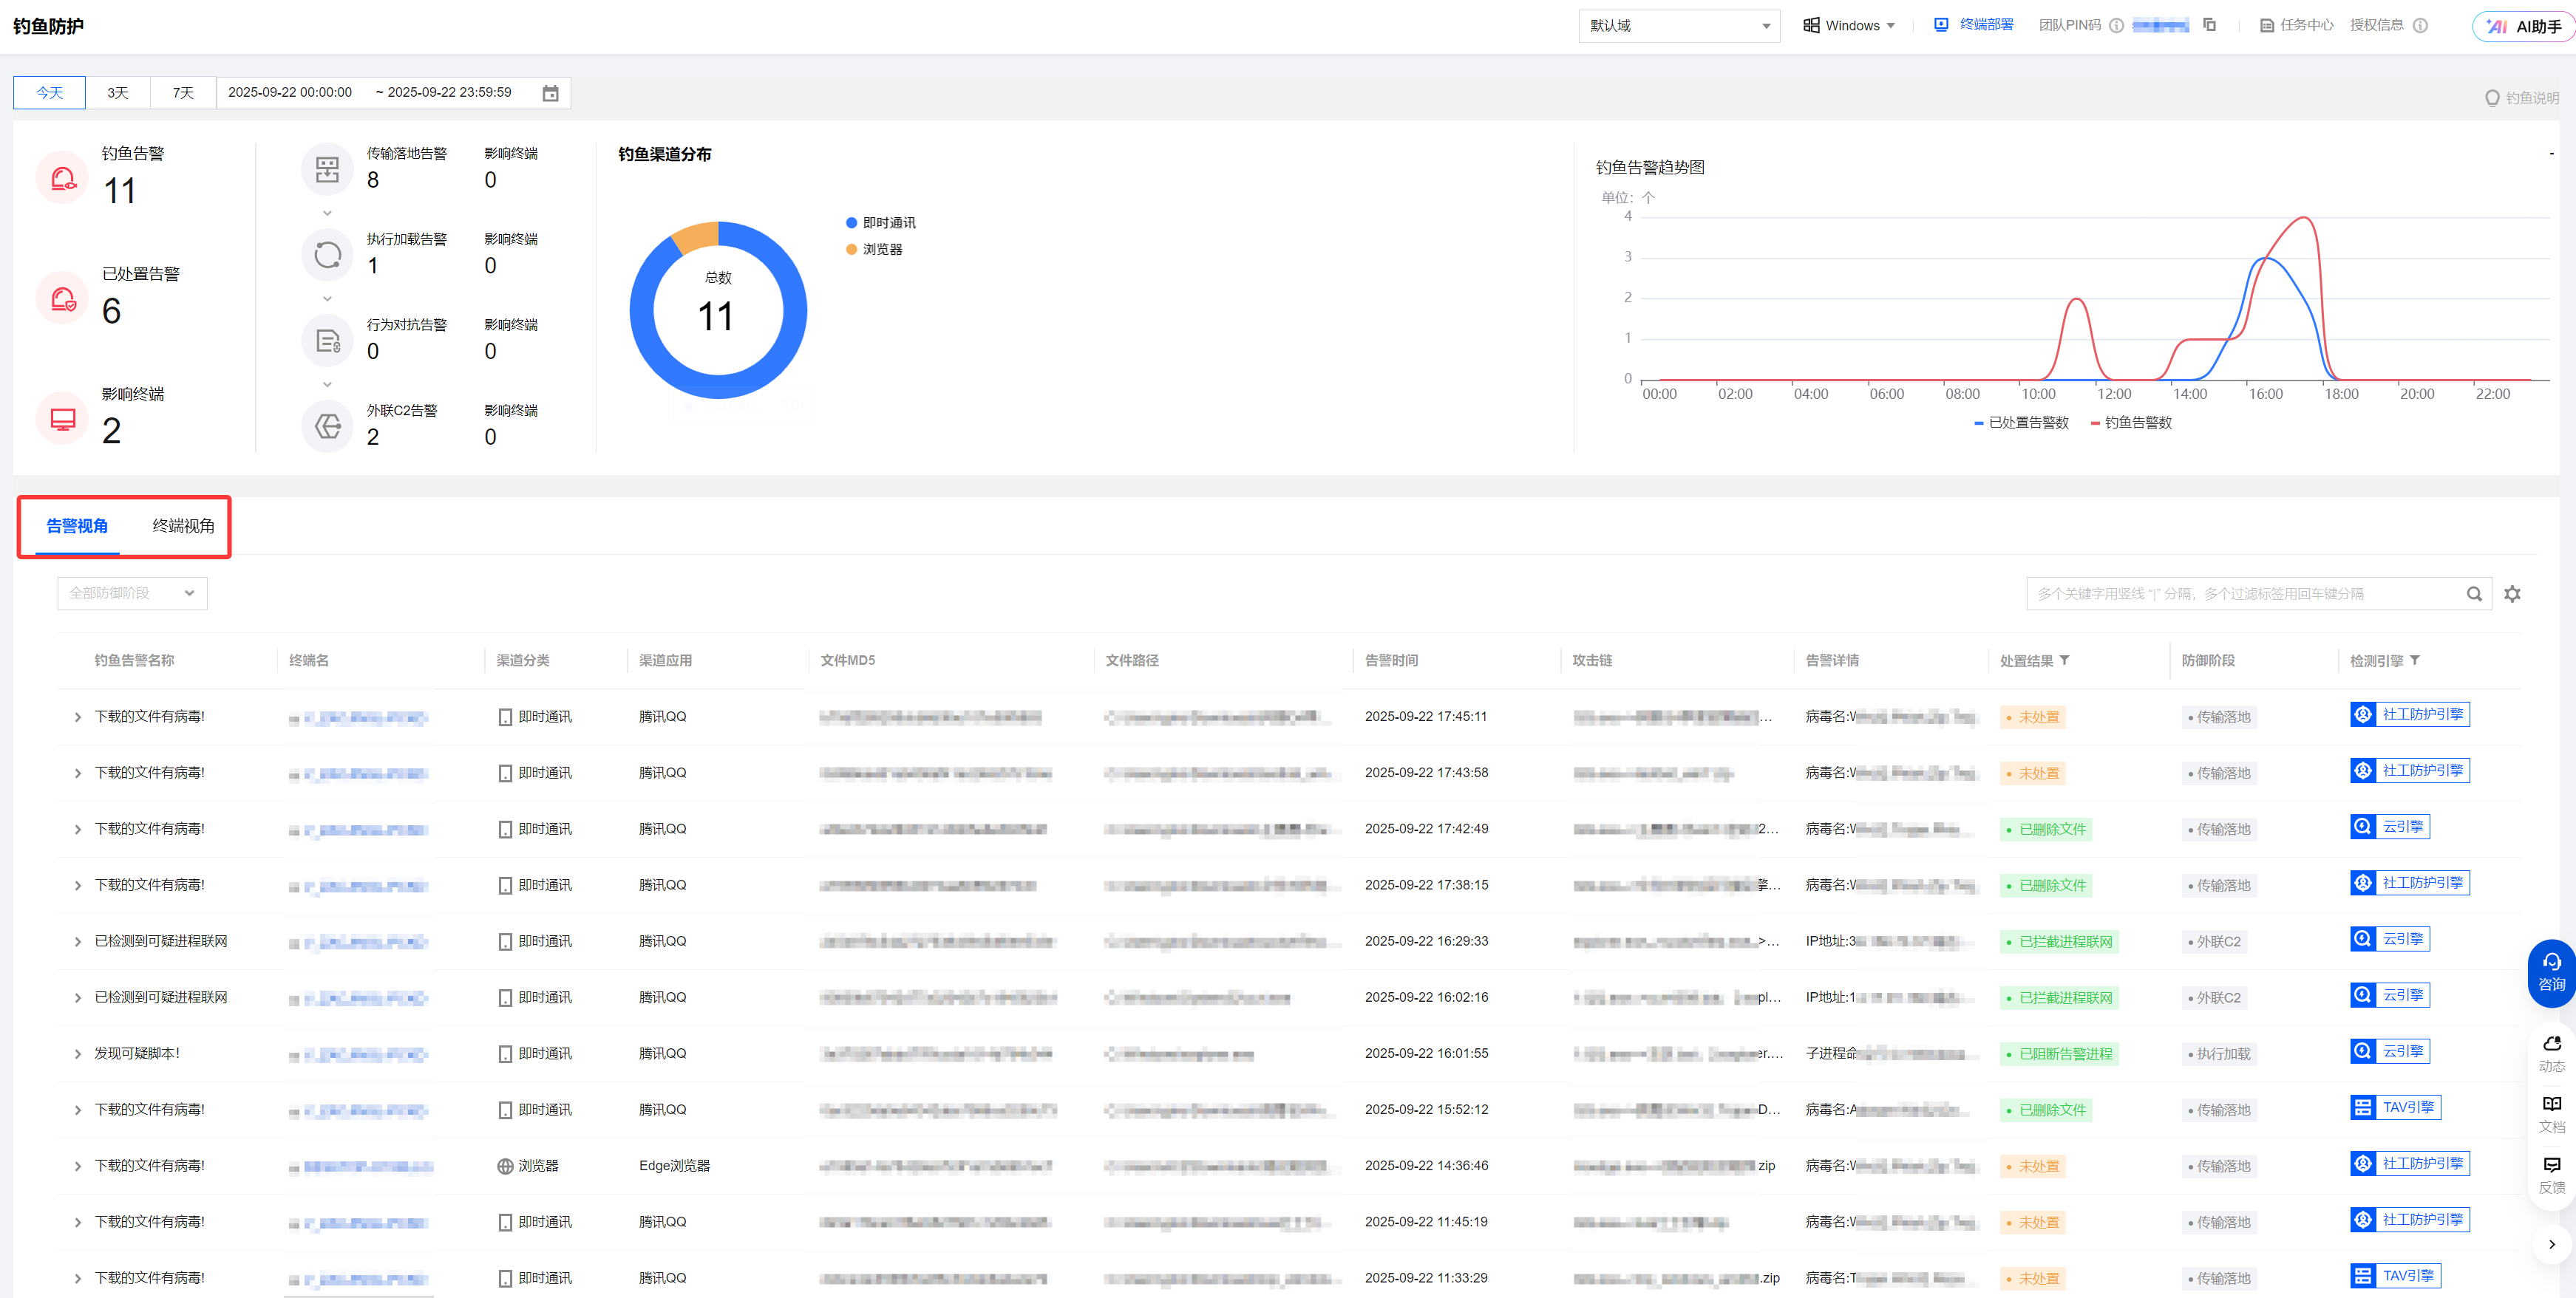Open the 咨询 consultation floating button
Screen dimensions: 2576x1298
point(2551,972)
